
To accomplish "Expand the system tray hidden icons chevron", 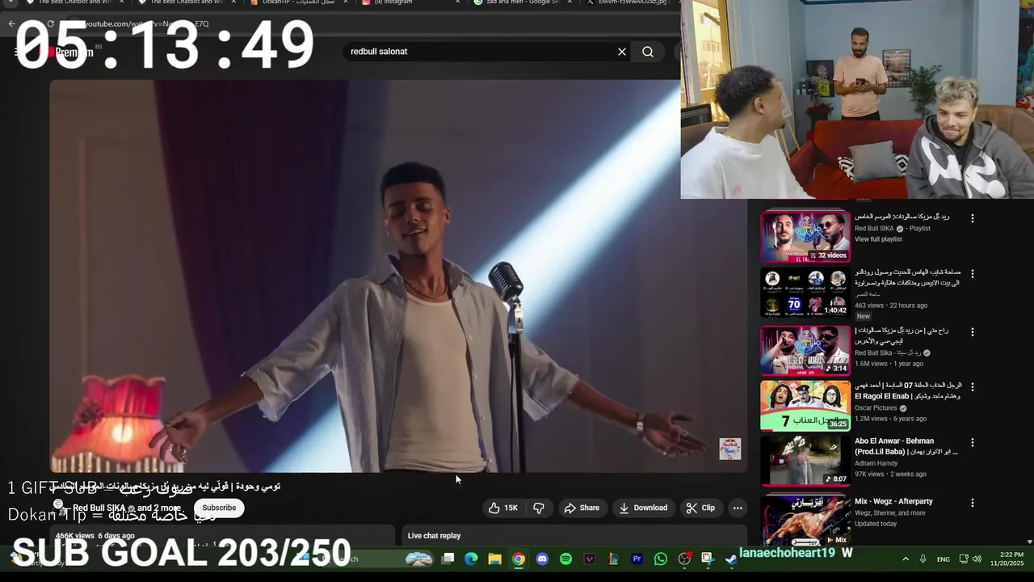I will 906,559.
